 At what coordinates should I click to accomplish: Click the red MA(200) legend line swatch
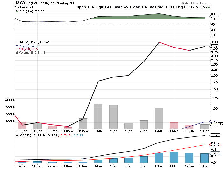(17, 49)
